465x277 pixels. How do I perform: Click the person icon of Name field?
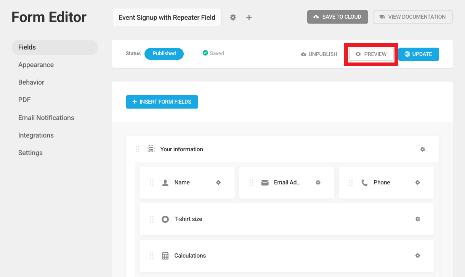(x=165, y=183)
